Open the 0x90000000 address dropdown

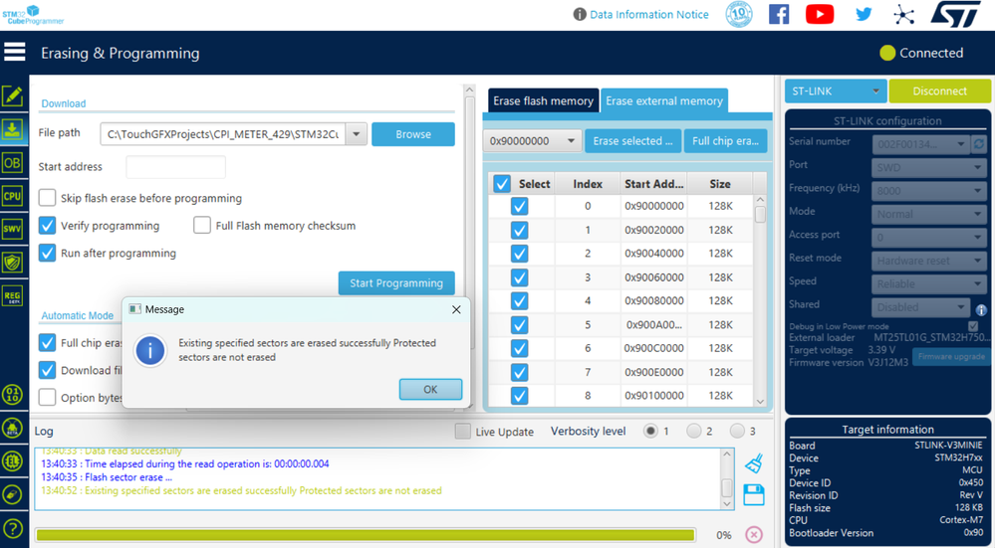coord(532,140)
